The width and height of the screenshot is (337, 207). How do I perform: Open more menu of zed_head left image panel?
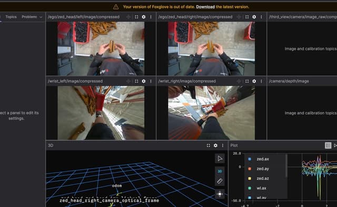pos(151,17)
